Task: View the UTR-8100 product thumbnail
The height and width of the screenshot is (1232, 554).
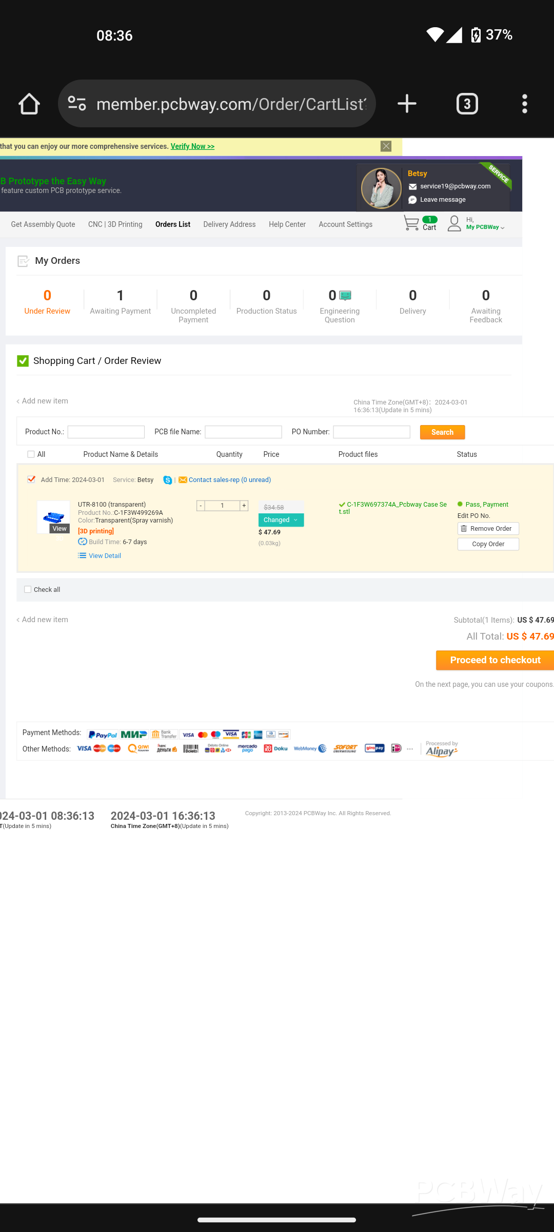Action: pyautogui.click(x=54, y=517)
